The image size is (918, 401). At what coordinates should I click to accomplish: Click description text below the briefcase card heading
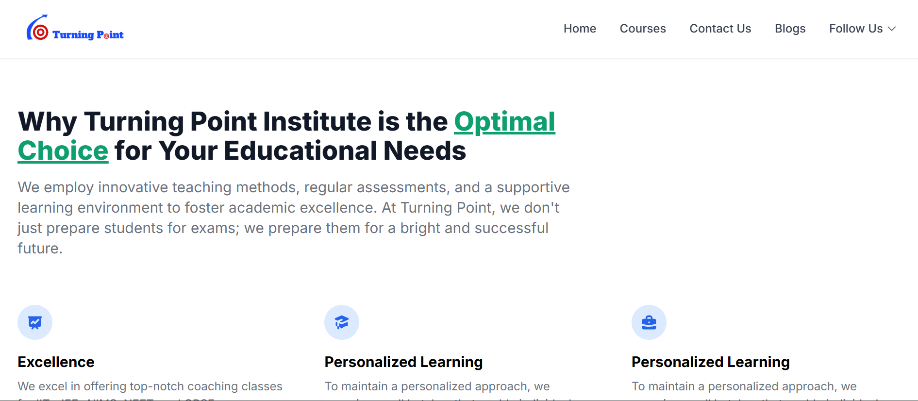(x=744, y=386)
